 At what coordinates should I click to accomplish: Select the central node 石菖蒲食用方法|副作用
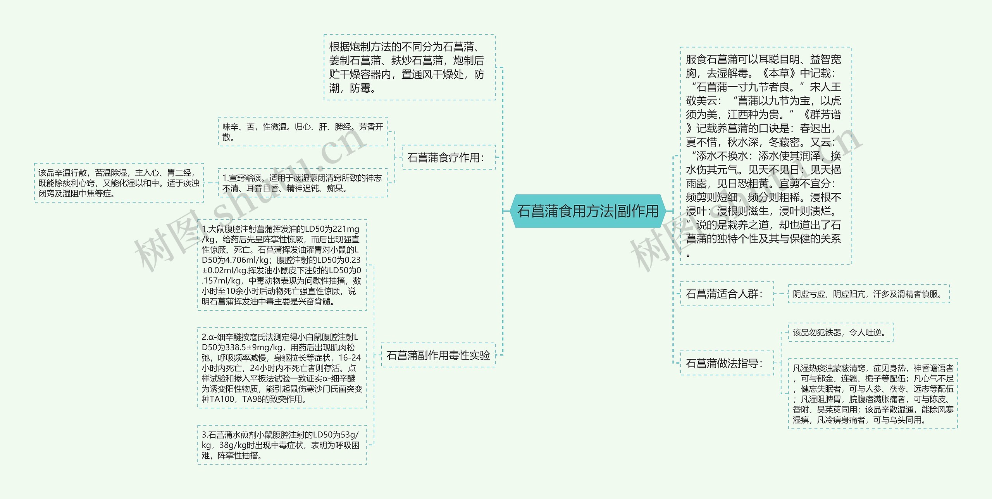tap(587, 211)
